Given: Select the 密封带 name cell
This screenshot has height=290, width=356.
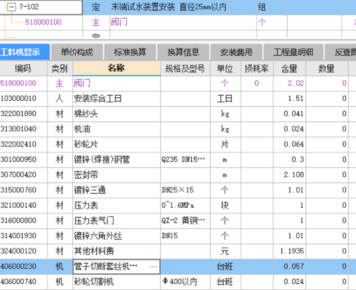Looking at the screenshot, I should click(116, 175).
